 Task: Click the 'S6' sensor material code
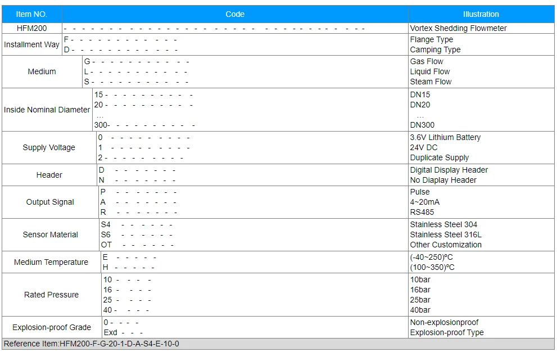pos(106,234)
